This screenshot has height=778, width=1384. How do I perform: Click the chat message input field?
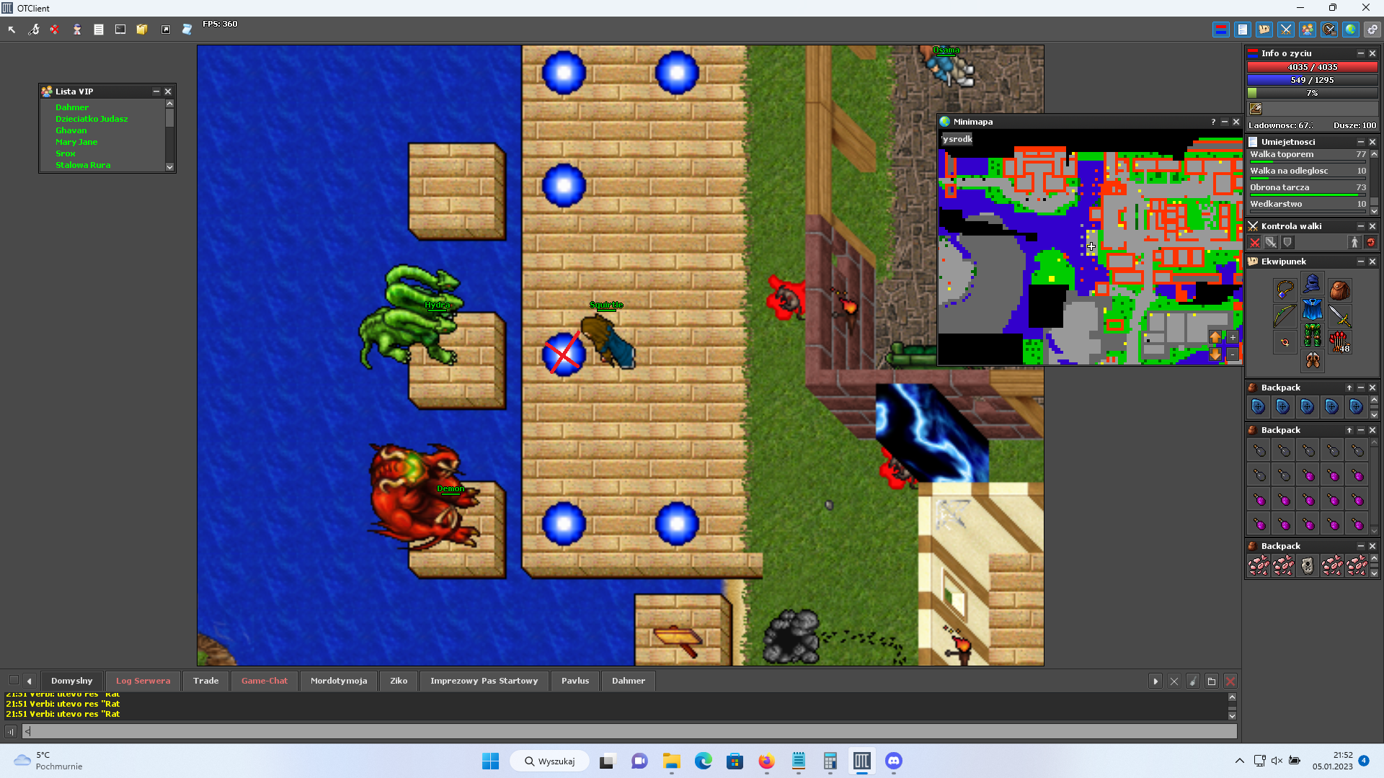pos(630,731)
